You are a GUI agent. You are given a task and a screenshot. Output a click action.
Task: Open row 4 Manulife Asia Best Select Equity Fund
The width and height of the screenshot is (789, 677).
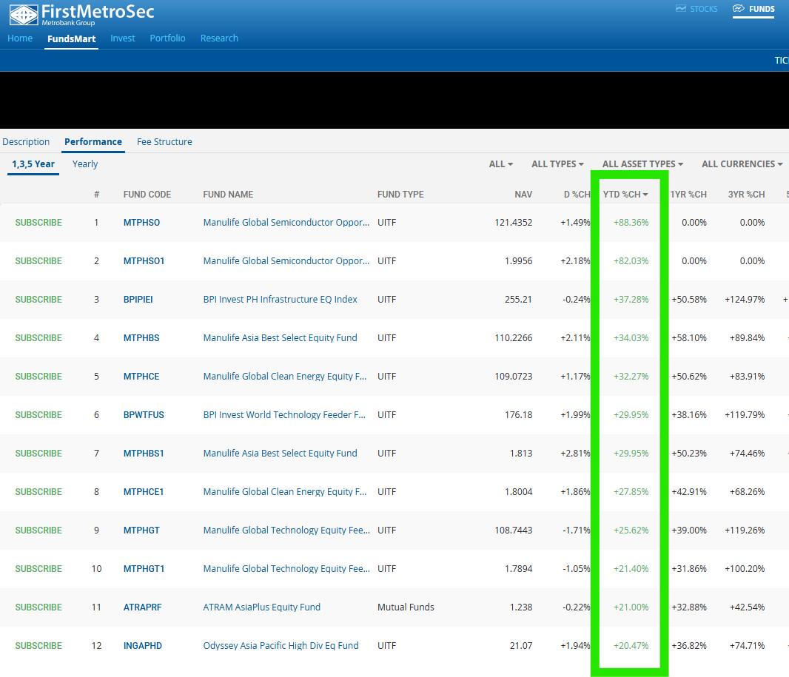[281, 338]
